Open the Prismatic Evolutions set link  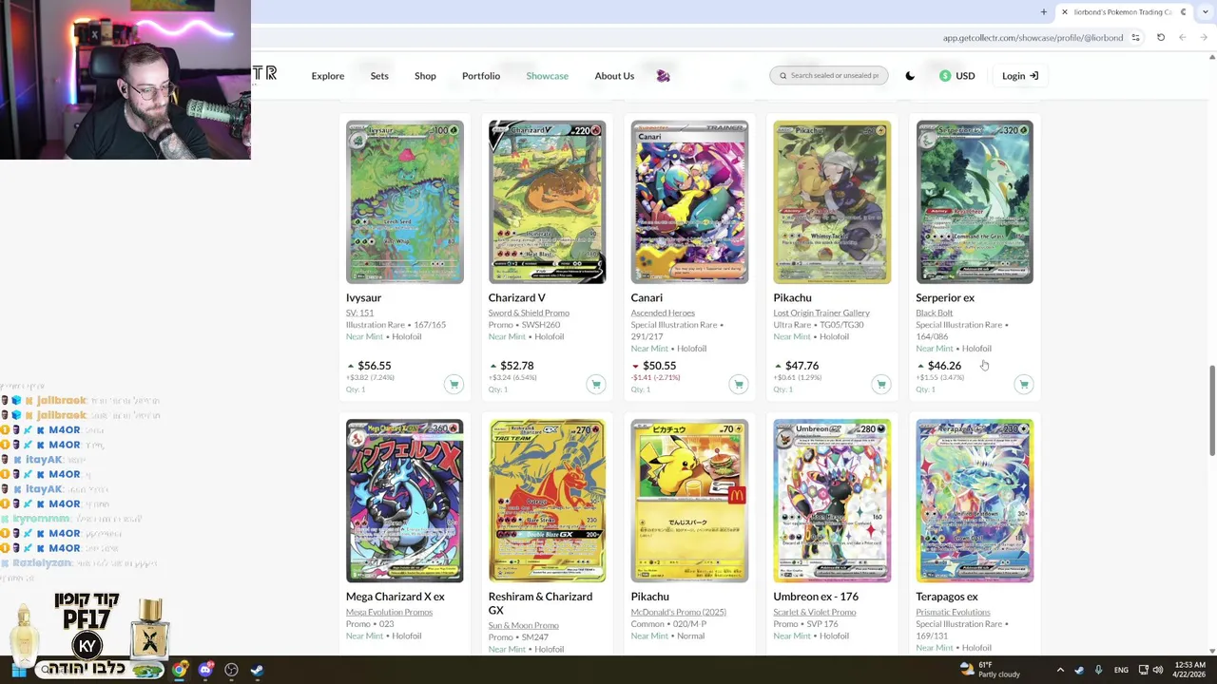tap(953, 612)
